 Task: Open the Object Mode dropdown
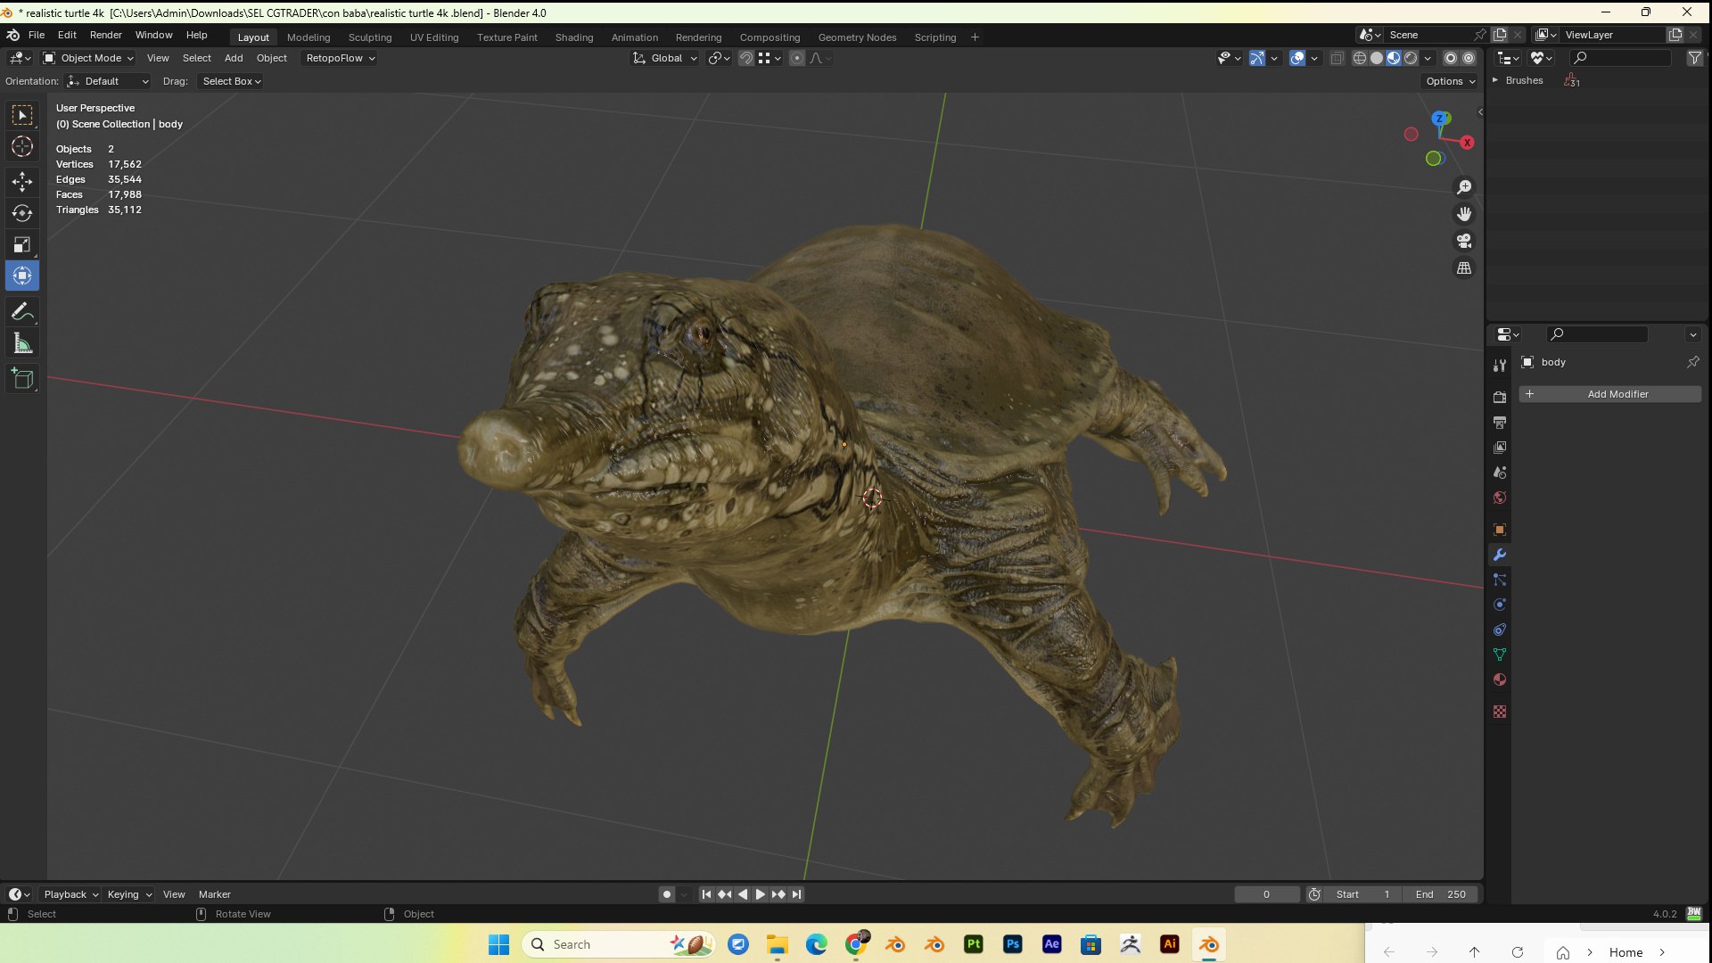[88, 58]
